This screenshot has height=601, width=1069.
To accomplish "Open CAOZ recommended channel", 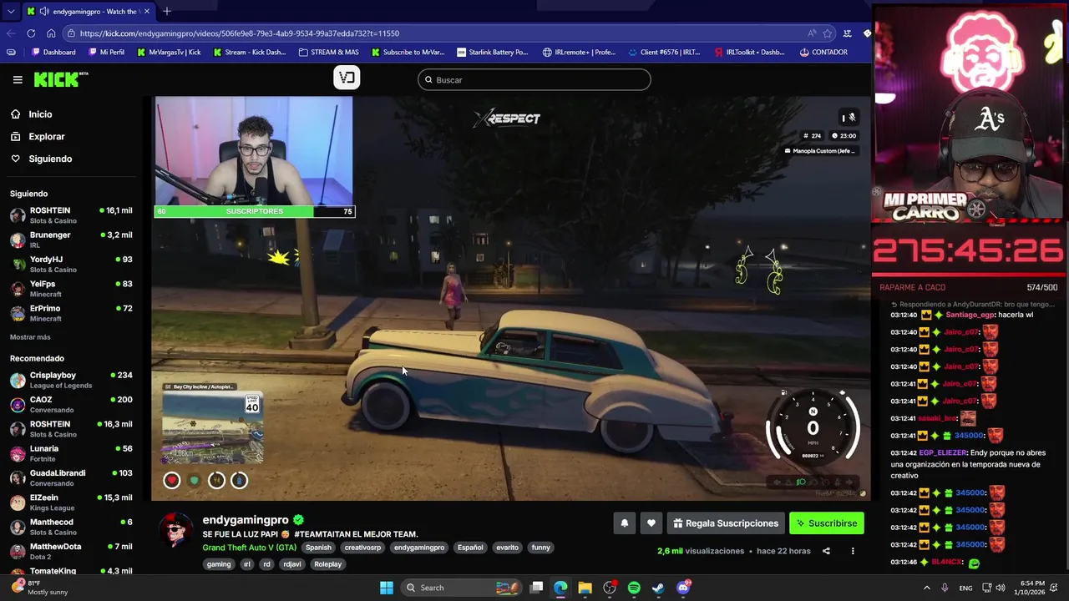I will point(71,404).
